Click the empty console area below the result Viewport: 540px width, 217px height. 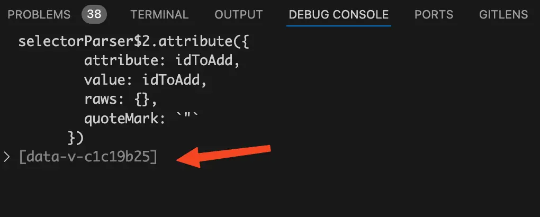pyautogui.click(x=265, y=193)
